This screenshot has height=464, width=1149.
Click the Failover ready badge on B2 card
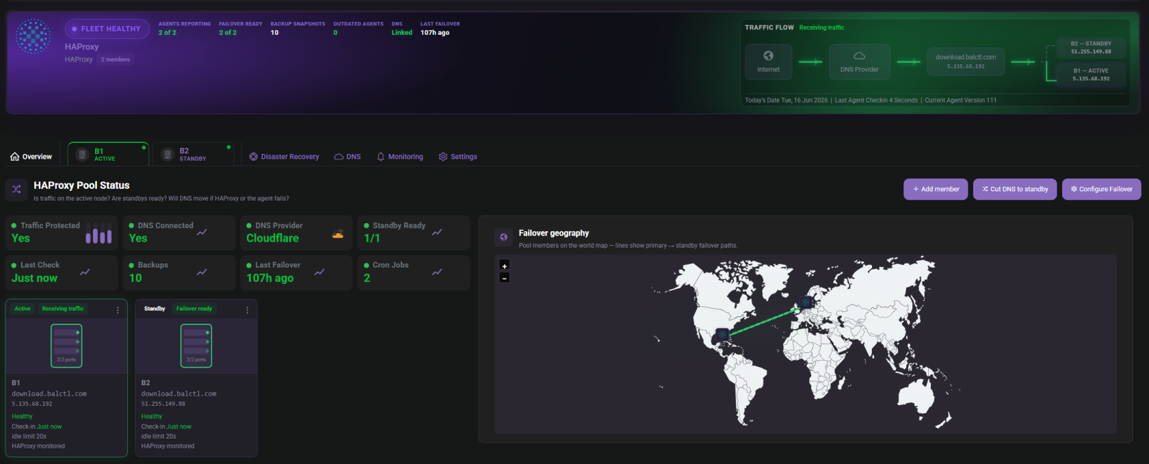[194, 309]
